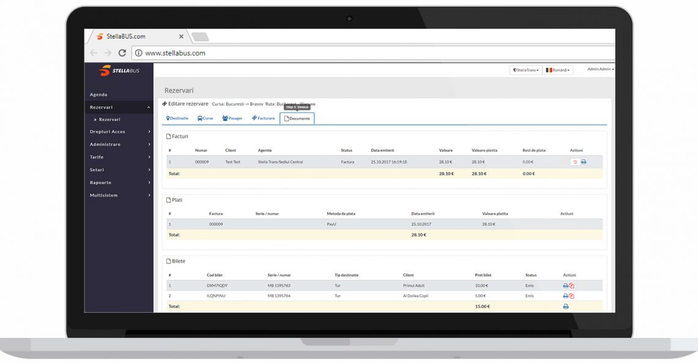Print invoice 000009 with the printer icon
This screenshot has height=363, width=698.
pyautogui.click(x=584, y=162)
